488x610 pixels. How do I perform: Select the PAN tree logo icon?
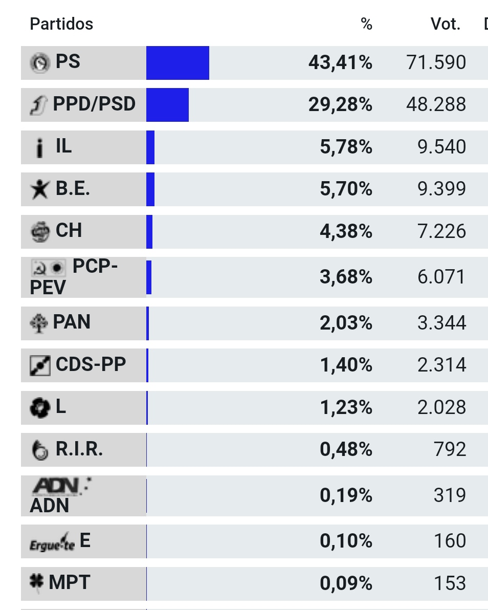click(x=39, y=323)
